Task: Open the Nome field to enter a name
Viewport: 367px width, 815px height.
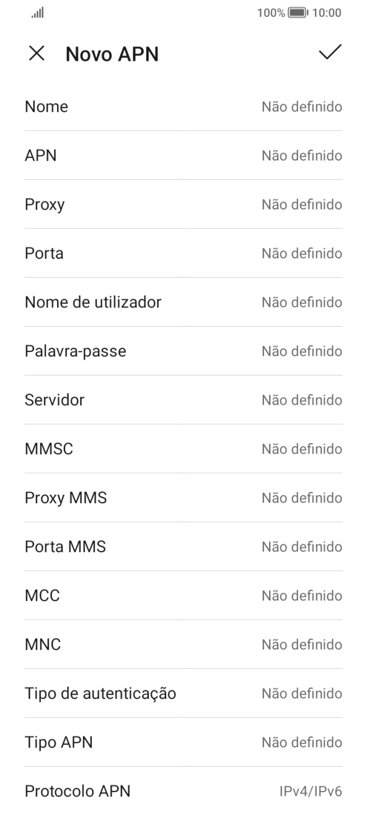Action: [x=183, y=107]
